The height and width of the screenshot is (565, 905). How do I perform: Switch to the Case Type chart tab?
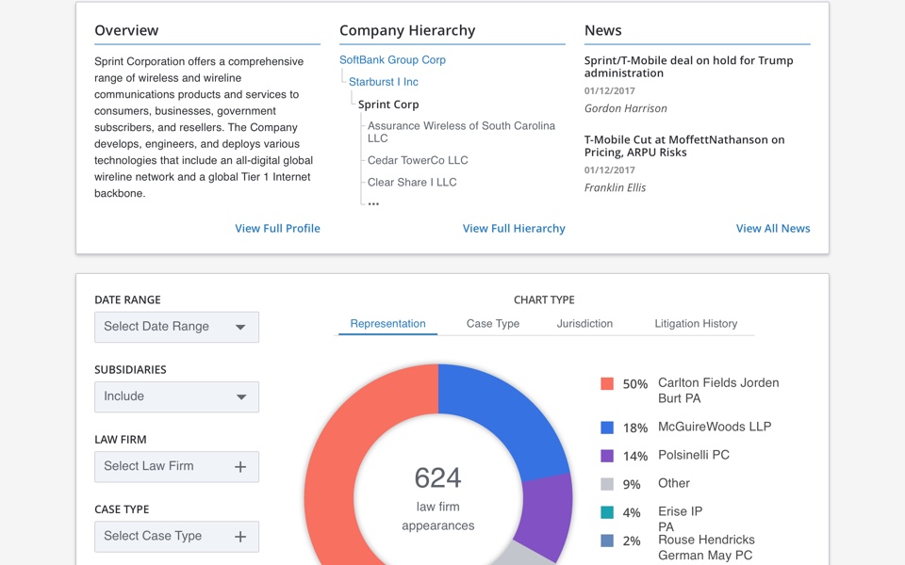pyautogui.click(x=493, y=324)
